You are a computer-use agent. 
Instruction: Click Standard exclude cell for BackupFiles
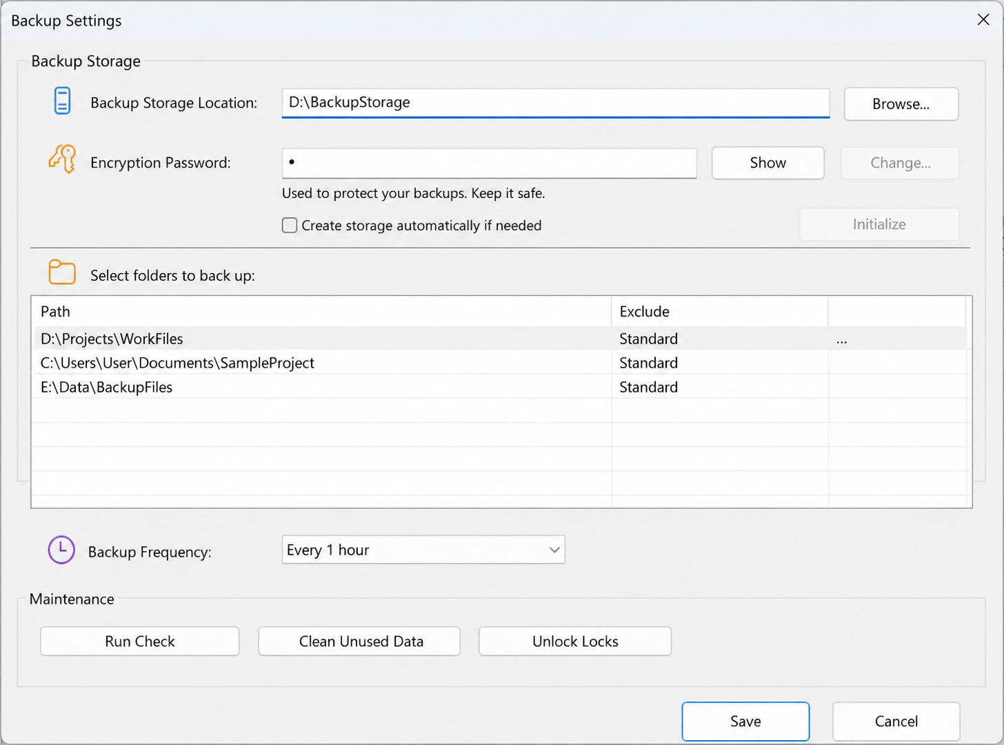click(x=719, y=387)
